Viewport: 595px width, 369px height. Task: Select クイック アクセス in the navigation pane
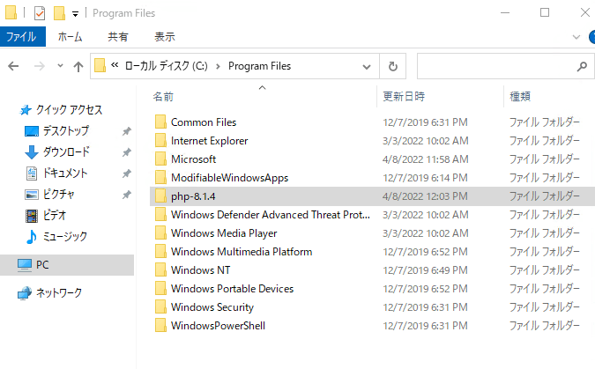click(69, 110)
